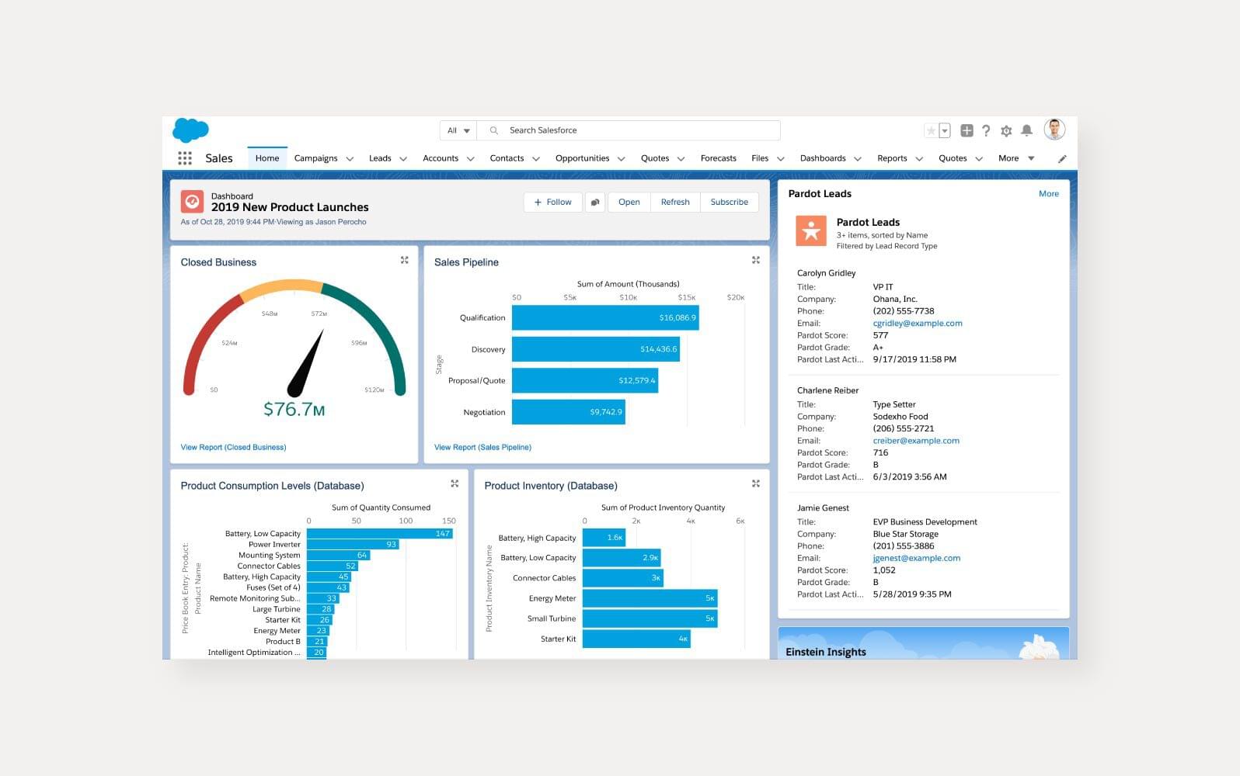
Task: Select the Home tab
Action: (267, 158)
